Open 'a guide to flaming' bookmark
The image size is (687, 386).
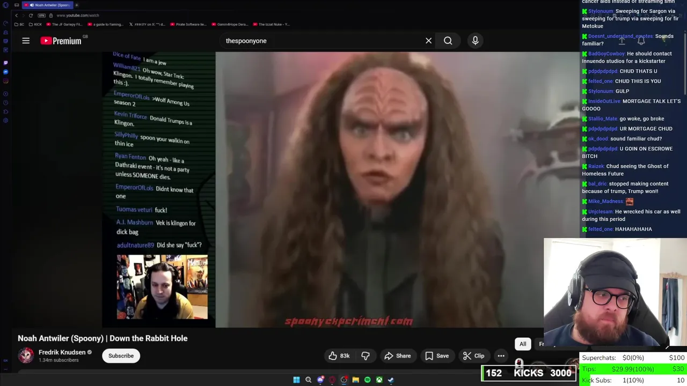click(x=105, y=24)
